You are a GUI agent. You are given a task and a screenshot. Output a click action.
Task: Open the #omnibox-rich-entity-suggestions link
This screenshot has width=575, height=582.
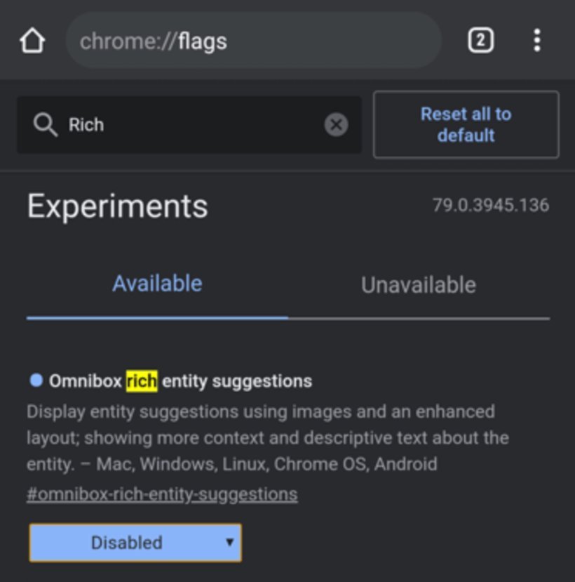coord(161,494)
